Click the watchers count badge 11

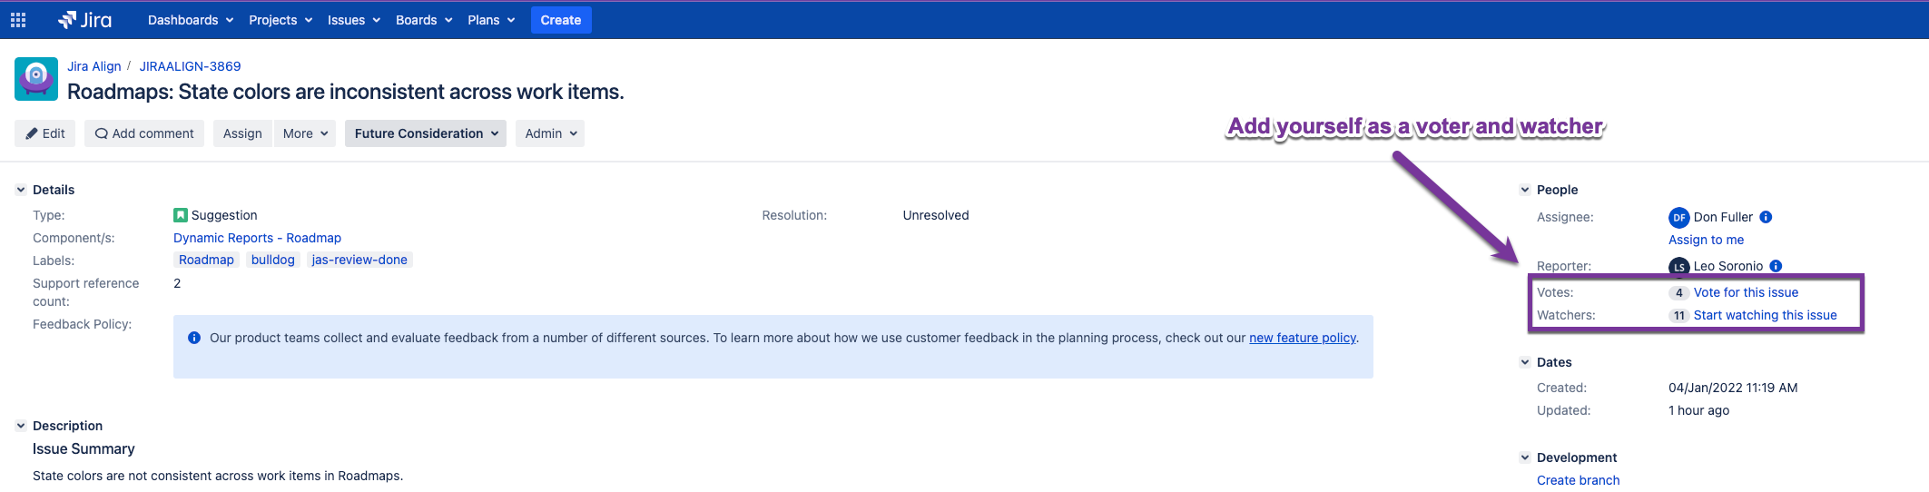pos(1678,315)
